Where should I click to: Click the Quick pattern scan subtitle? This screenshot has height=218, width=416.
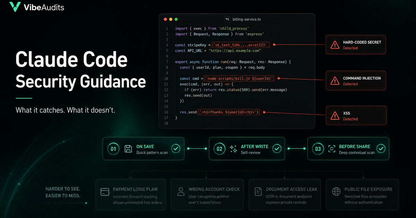pos(152,153)
